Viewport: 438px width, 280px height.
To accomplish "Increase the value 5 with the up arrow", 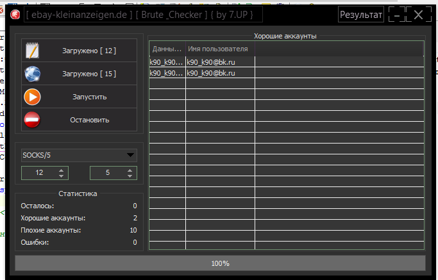I will [x=130, y=170].
